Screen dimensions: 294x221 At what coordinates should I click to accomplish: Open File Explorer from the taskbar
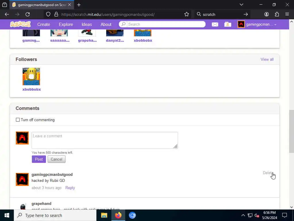click(104, 215)
